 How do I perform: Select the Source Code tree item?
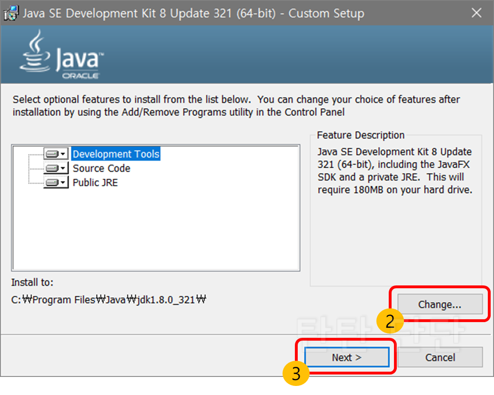pyautogui.click(x=101, y=168)
